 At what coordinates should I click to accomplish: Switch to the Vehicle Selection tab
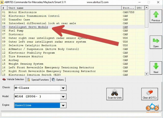tap(13, 79)
